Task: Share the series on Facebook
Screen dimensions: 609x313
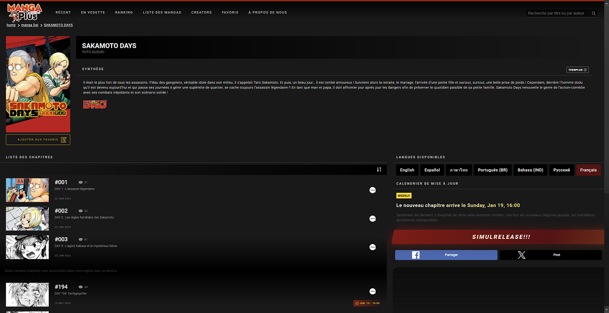Action: 446,255
